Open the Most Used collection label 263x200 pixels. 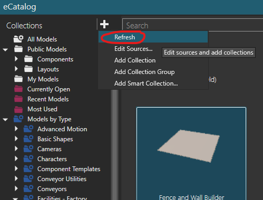pos(42,109)
